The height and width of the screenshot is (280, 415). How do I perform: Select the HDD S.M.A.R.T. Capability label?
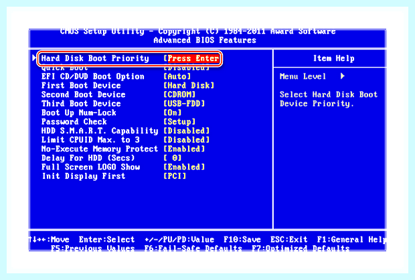[x=100, y=131]
